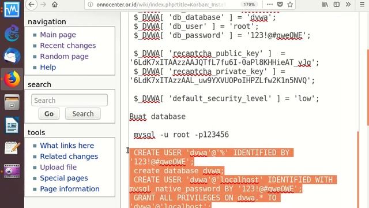Open the Recent changes link

pos(68,46)
